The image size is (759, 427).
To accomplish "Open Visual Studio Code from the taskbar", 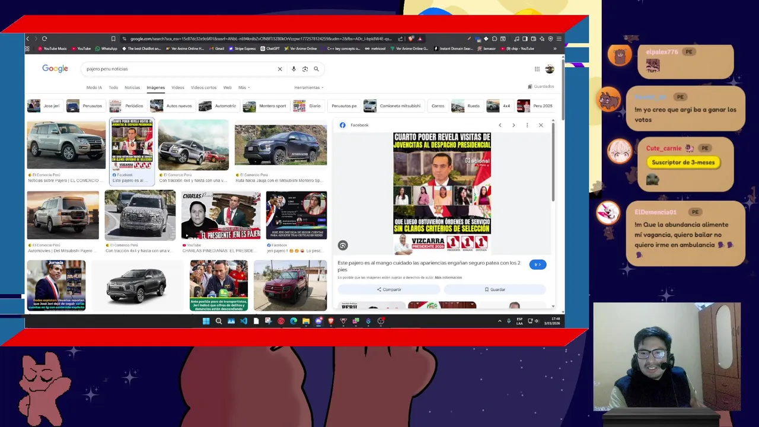I will [x=244, y=321].
